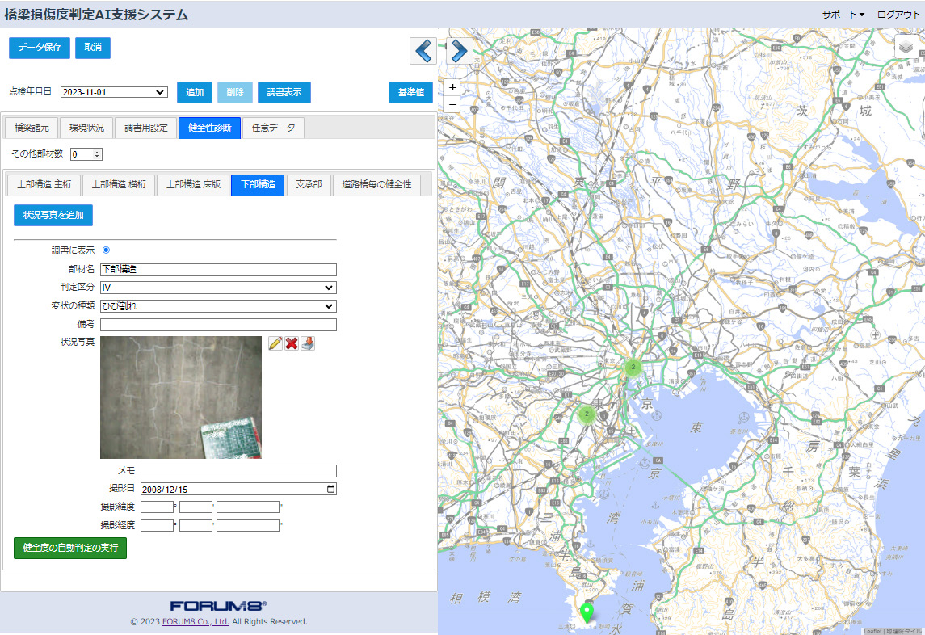Click the 調書表示 button
The height and width of the screenshot is (635, 925).
coord(284,93)
